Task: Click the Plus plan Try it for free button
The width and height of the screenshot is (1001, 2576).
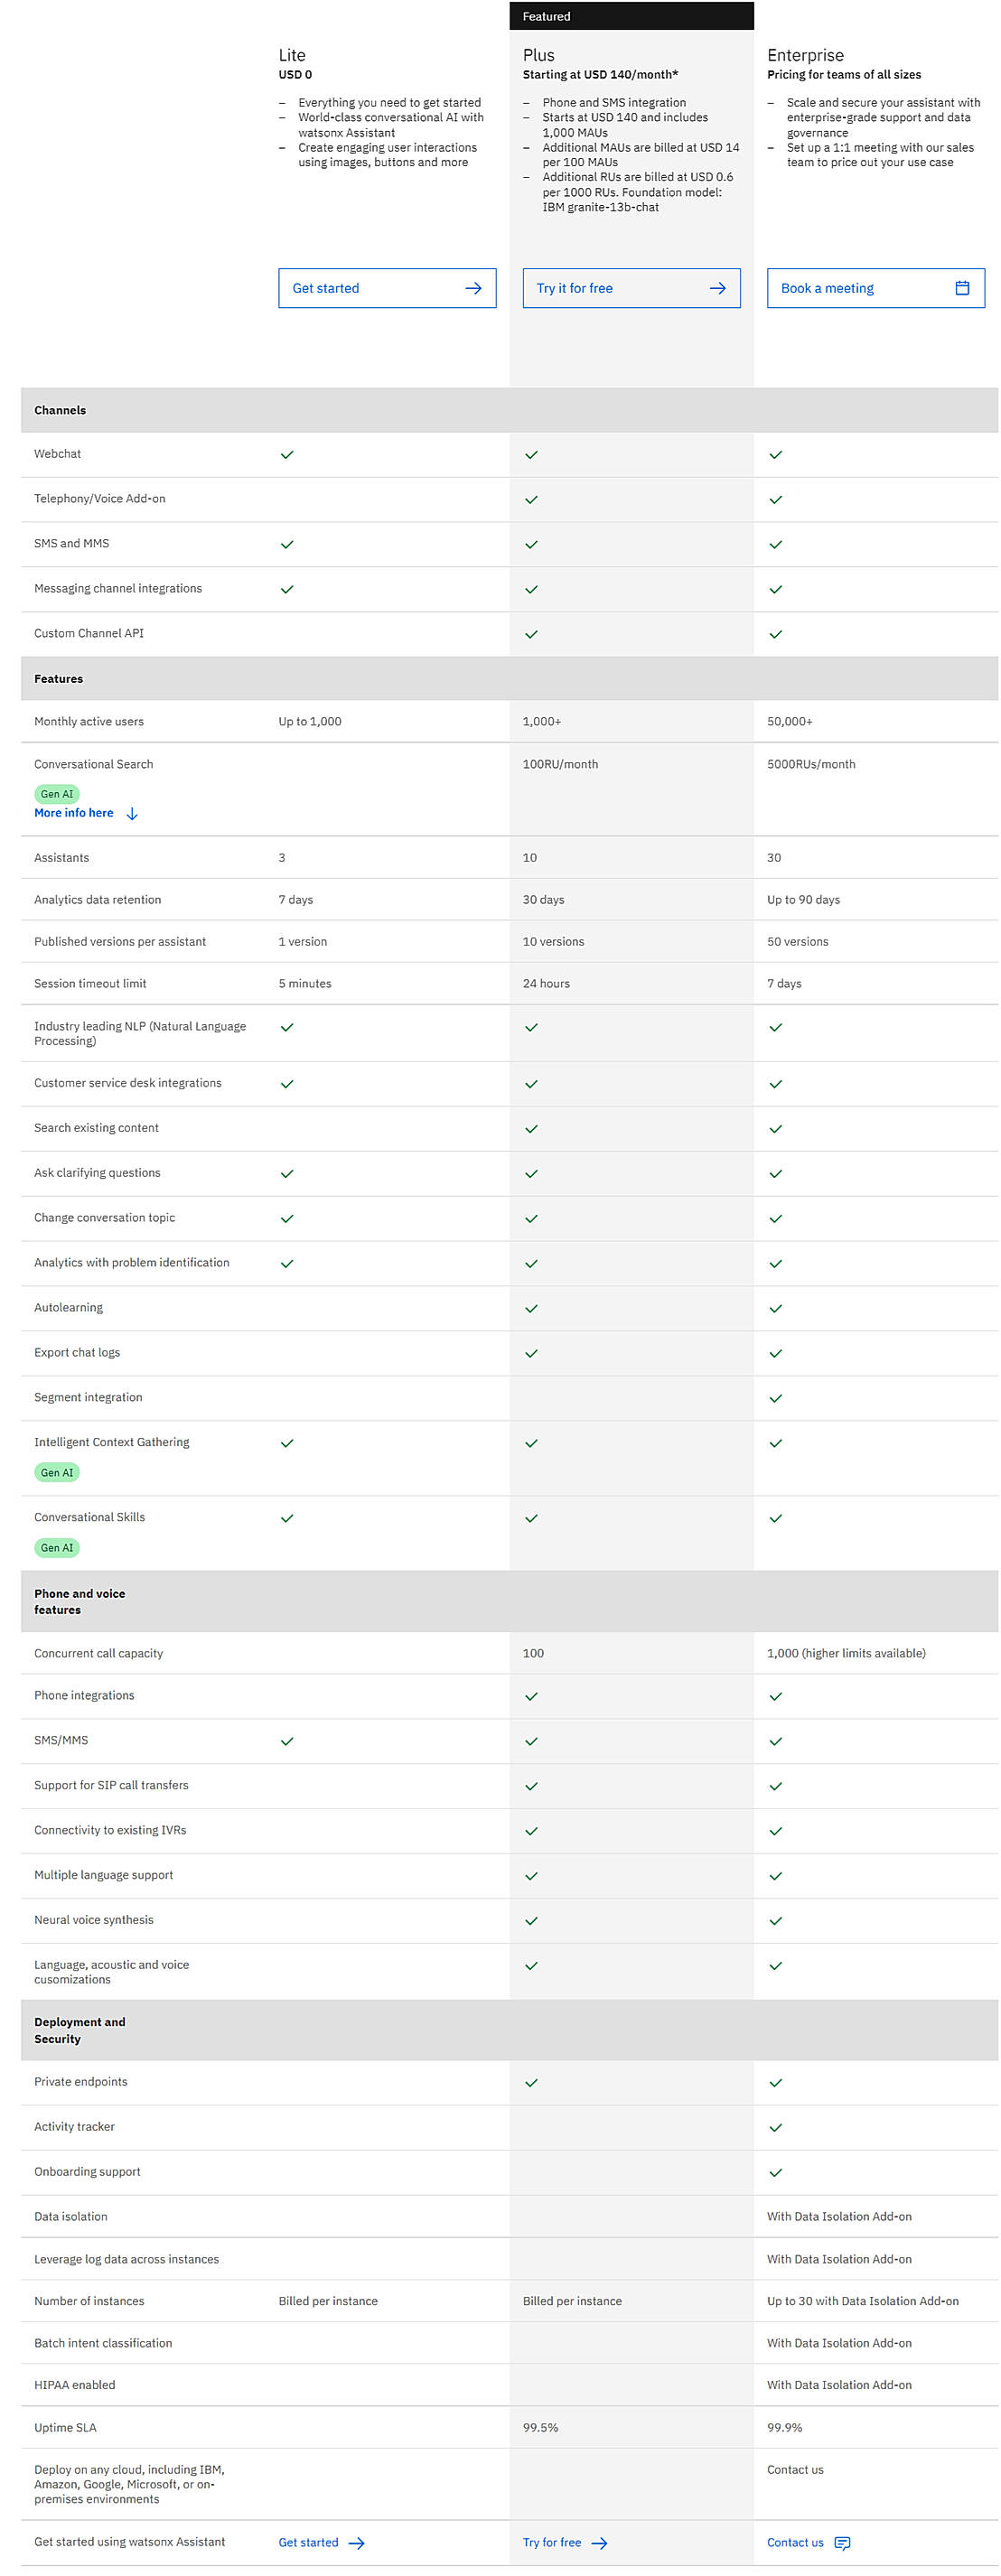Action: [x=631, y=288]
